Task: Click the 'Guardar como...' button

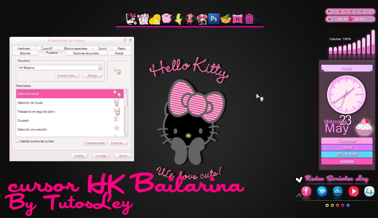Action: tap(67, 75)
